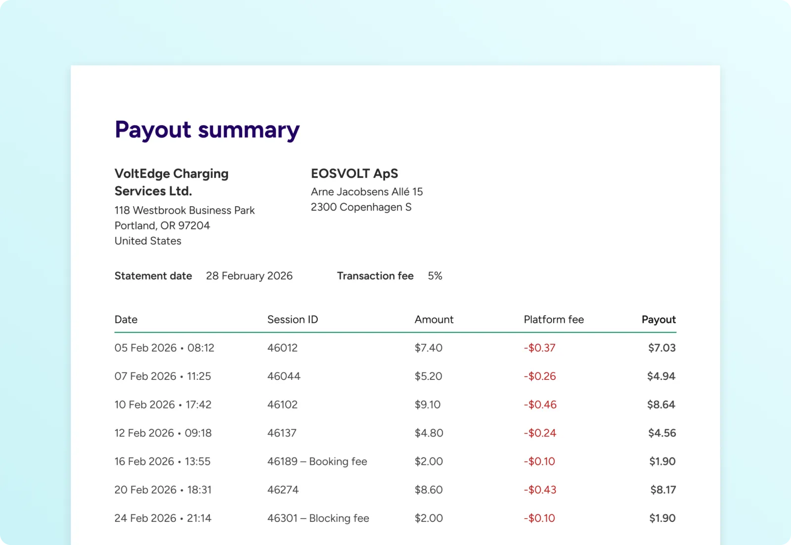
Task: Select session ID 46012
Action: [282, 348]
